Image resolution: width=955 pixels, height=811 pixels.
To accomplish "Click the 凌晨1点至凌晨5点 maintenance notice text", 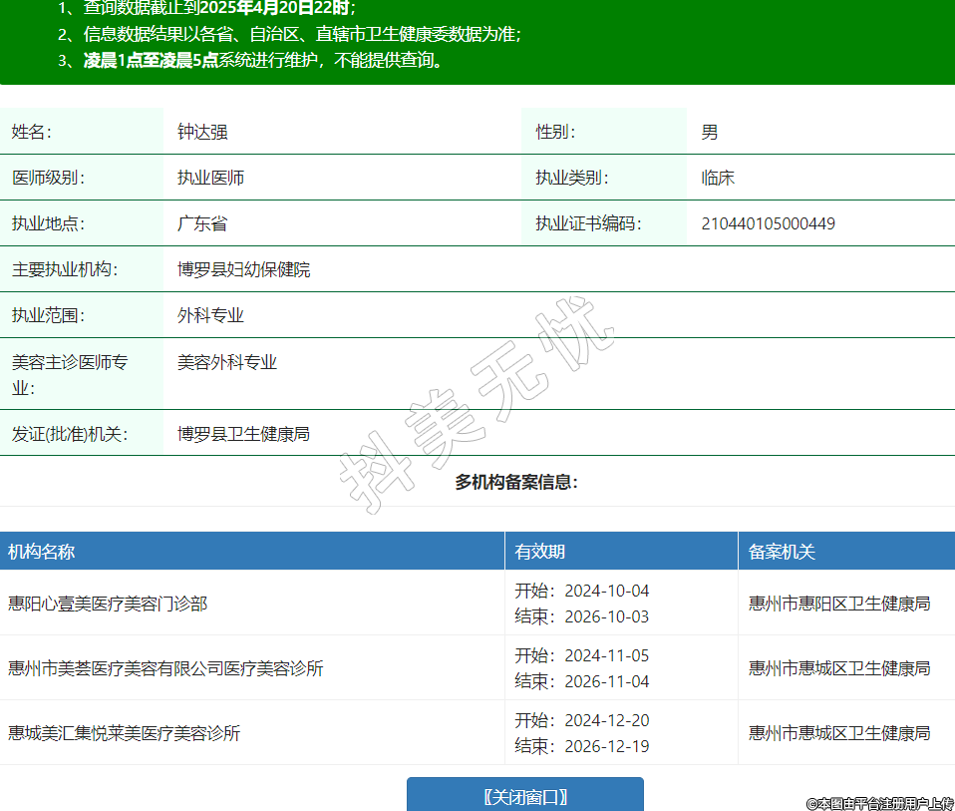I will tap(151, 60).
